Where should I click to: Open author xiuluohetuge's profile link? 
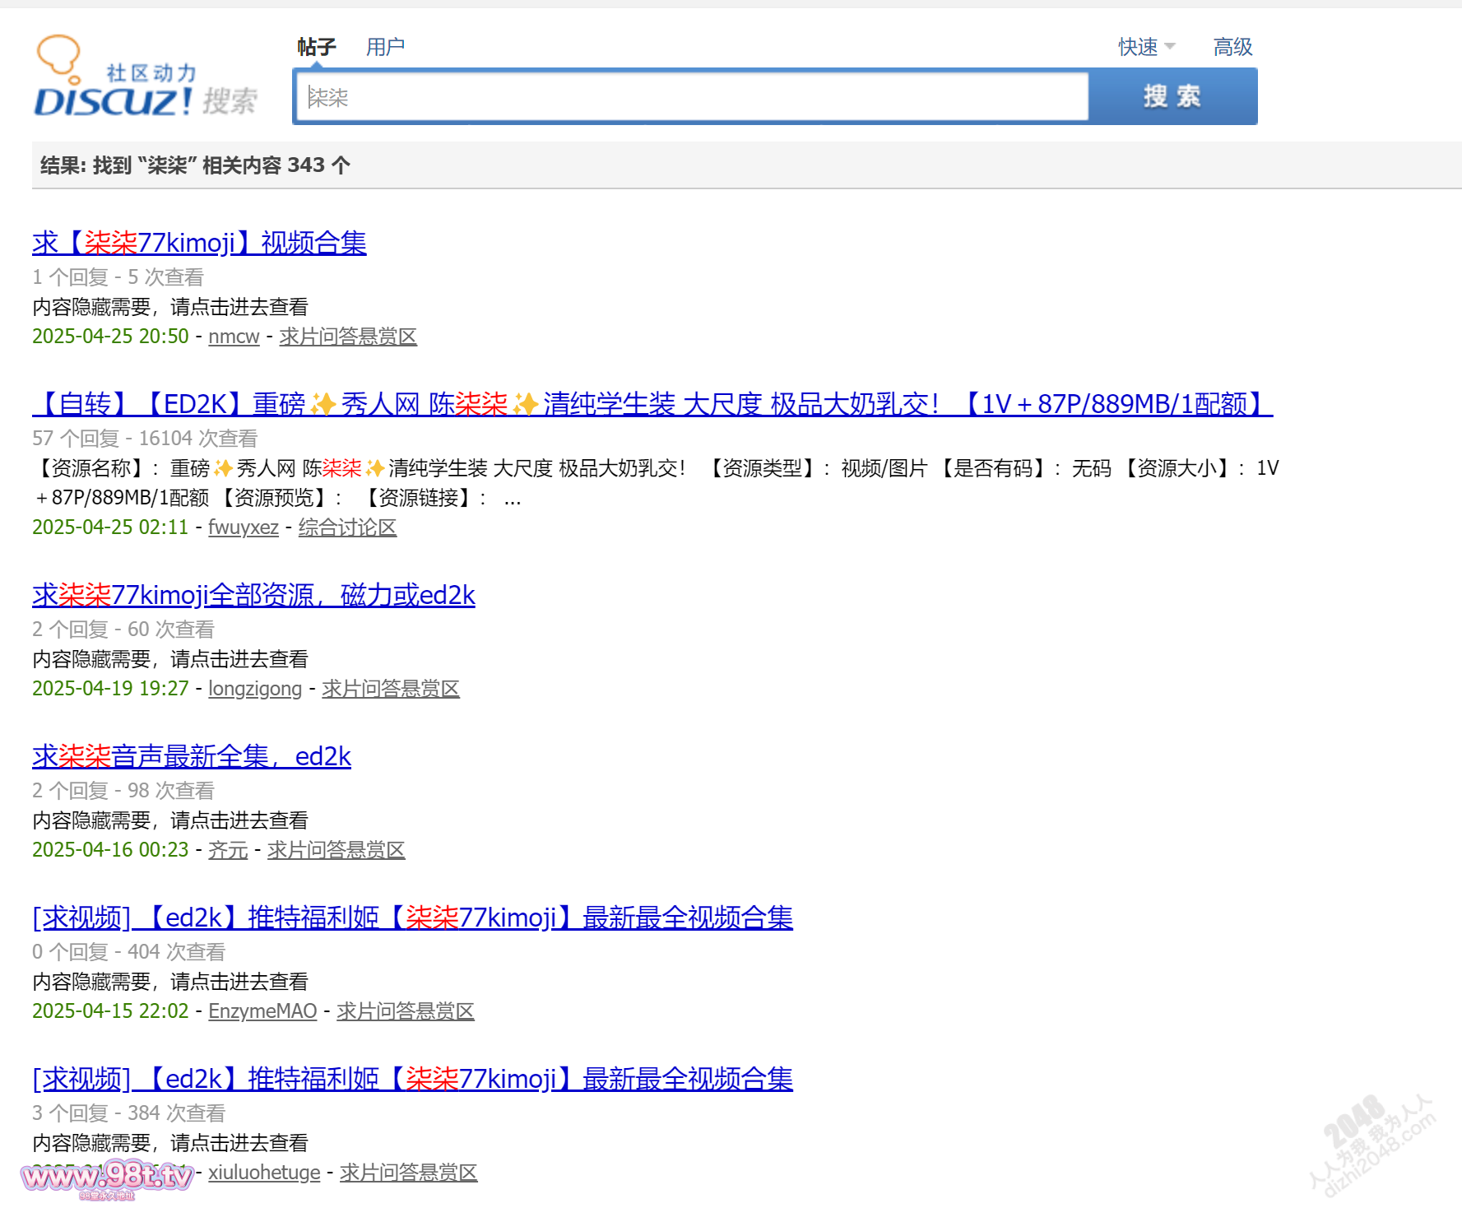click(x=264, y=1173)
